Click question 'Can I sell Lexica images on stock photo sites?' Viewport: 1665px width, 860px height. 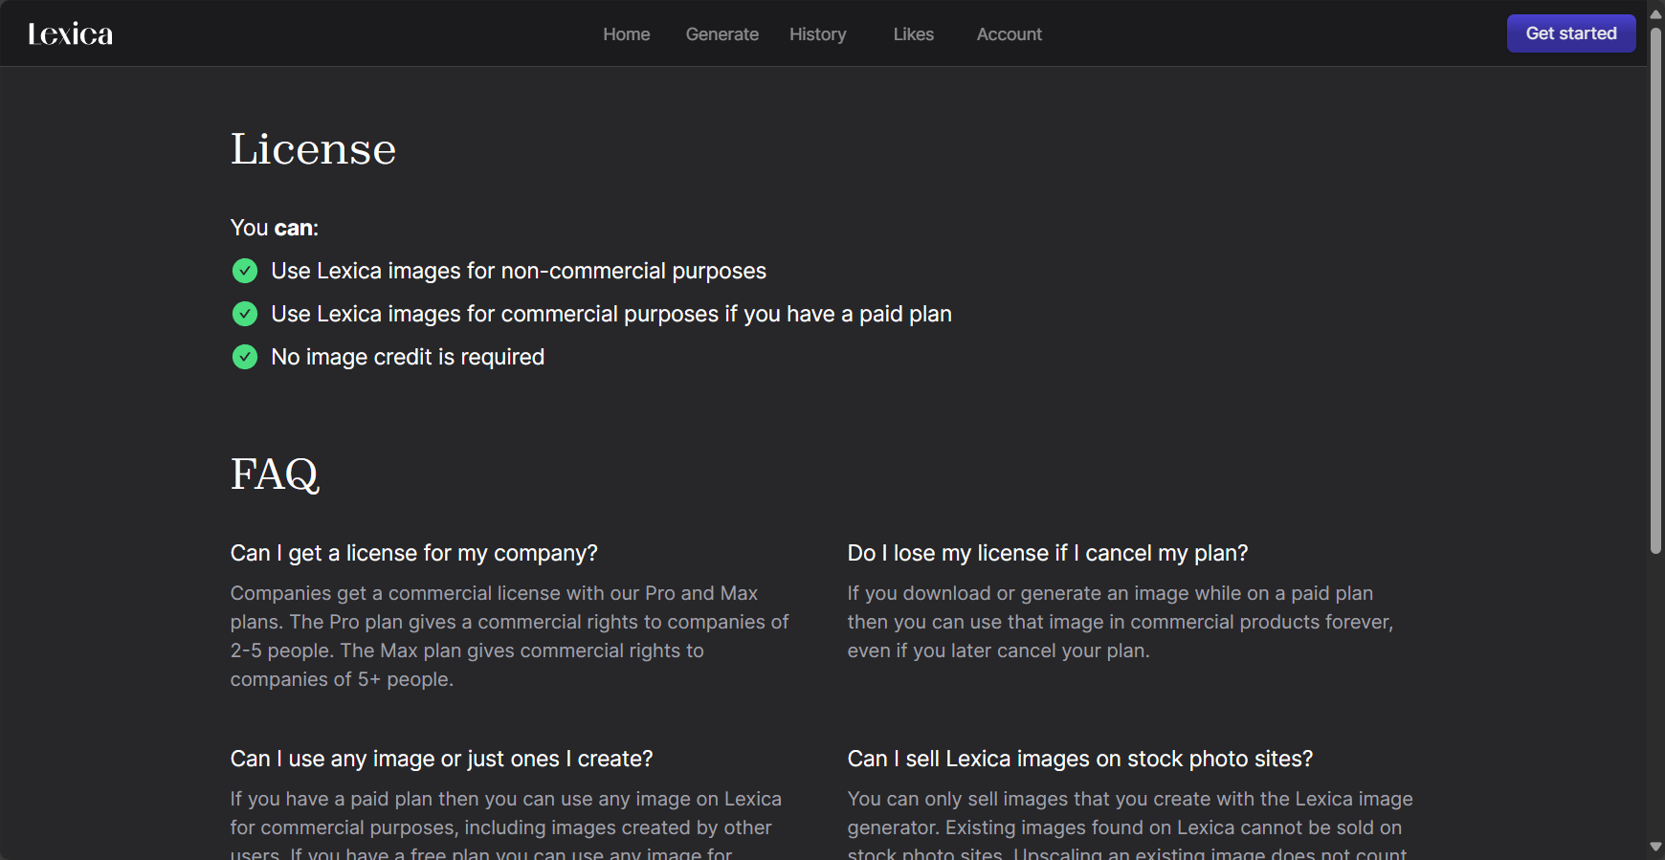[x=1080, y=759]
